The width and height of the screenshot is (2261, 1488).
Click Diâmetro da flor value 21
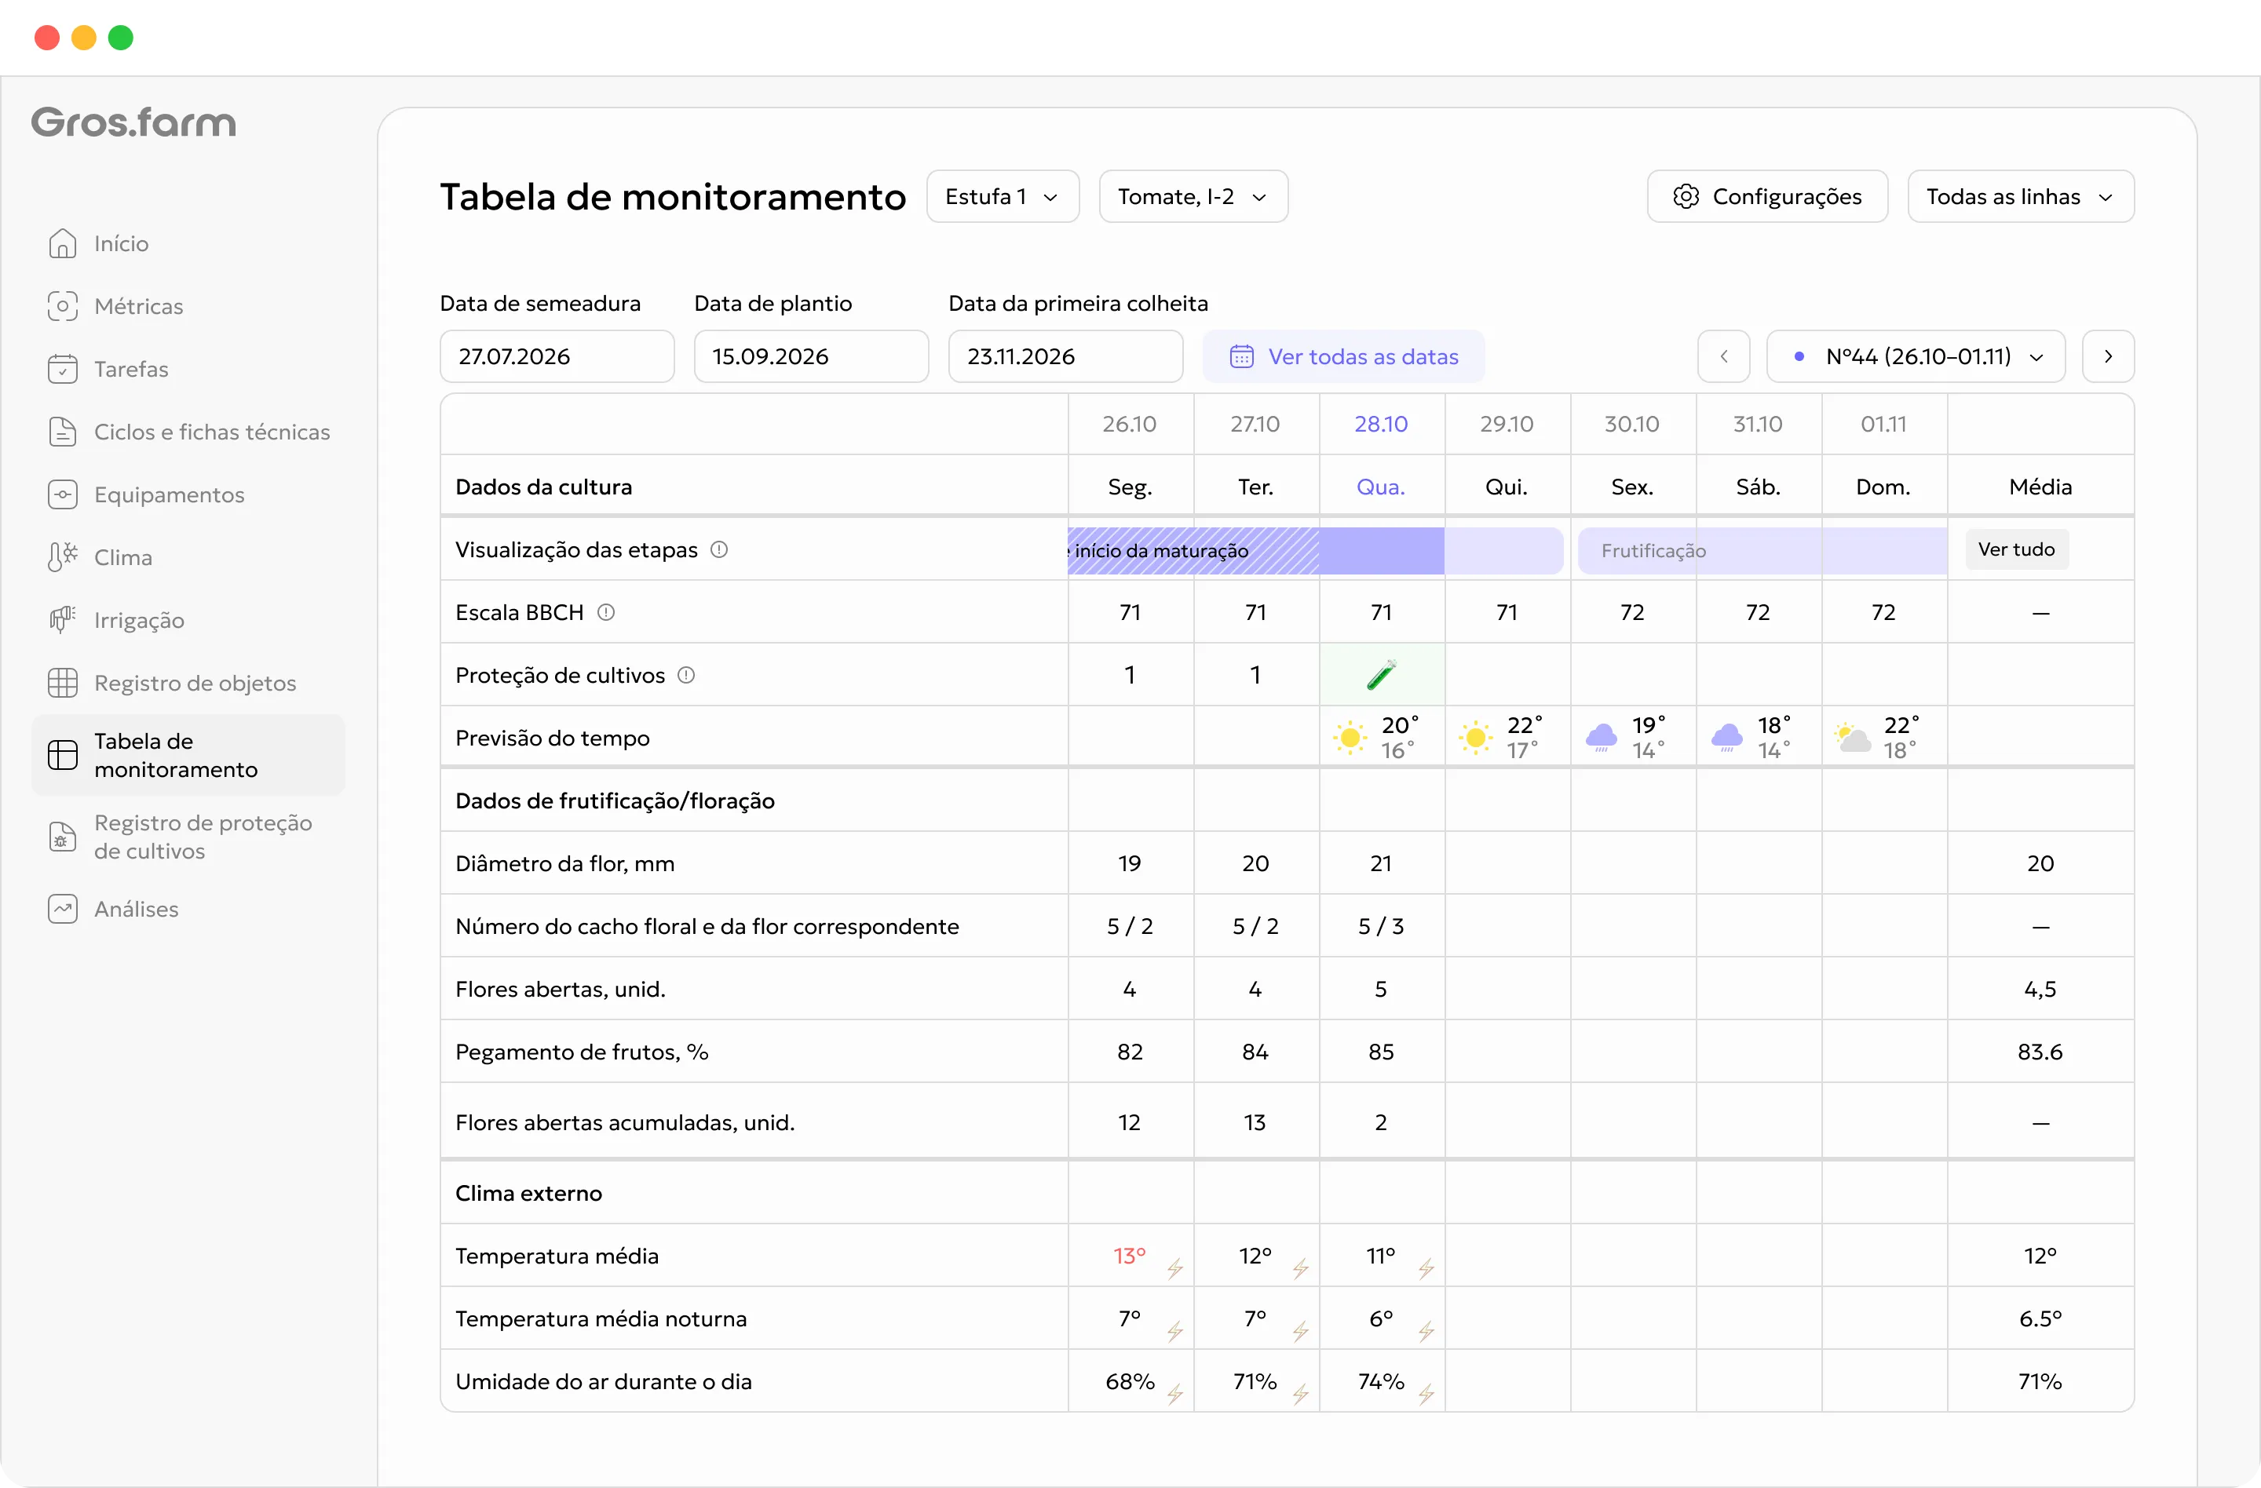tap(1380, 863)
